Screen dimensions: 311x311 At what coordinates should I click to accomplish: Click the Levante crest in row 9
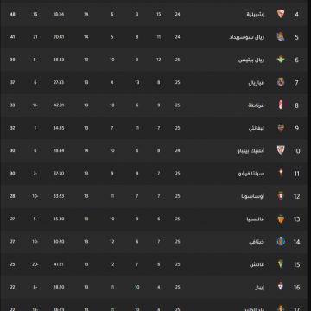pyautogui.click(x=281, y=128)
